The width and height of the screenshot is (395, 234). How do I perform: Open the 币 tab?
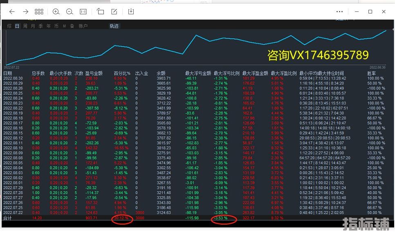tap(56, 26)
